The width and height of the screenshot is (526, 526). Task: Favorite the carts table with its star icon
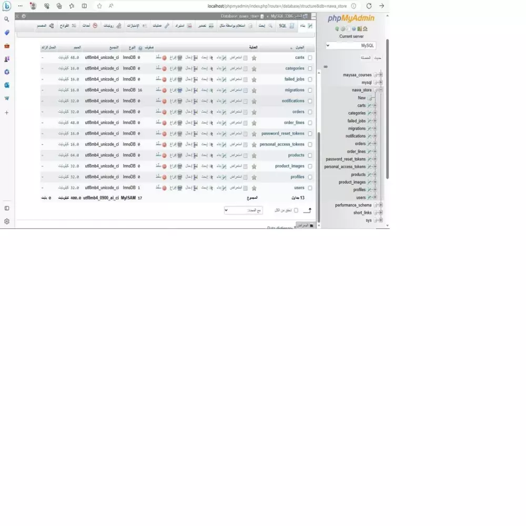coord(254,58)
